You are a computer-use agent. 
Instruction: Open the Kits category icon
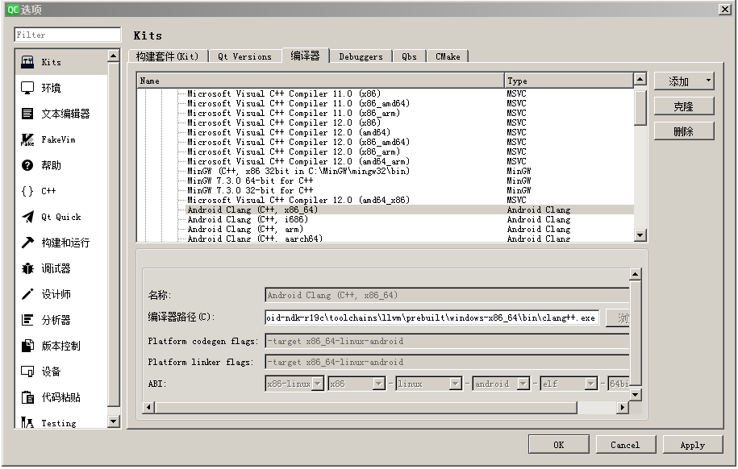click(x=27, y=62)
